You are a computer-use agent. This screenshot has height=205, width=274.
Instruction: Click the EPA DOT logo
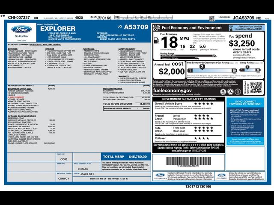click(x=156, y=28)
